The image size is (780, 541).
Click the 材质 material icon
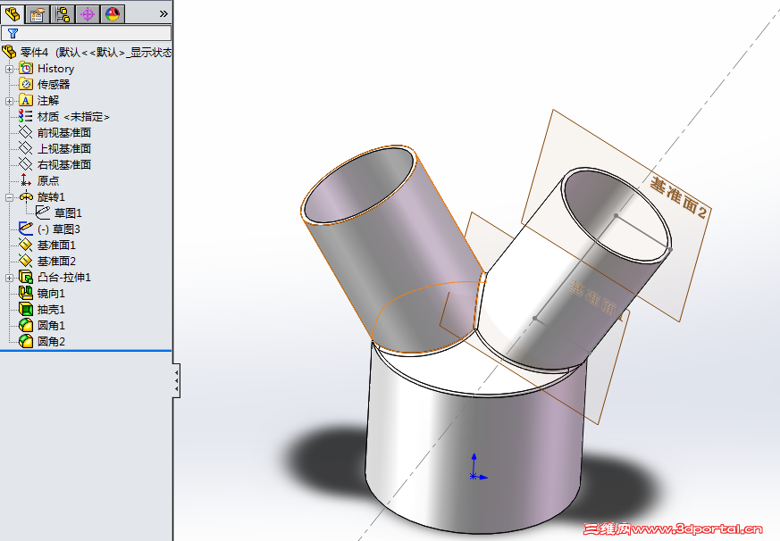26,116
